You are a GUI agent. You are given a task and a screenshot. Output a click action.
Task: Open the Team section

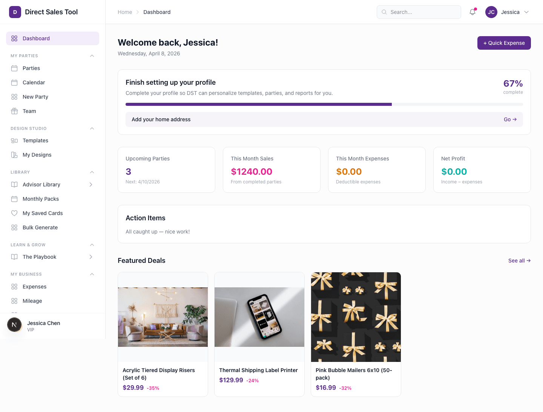28,111
